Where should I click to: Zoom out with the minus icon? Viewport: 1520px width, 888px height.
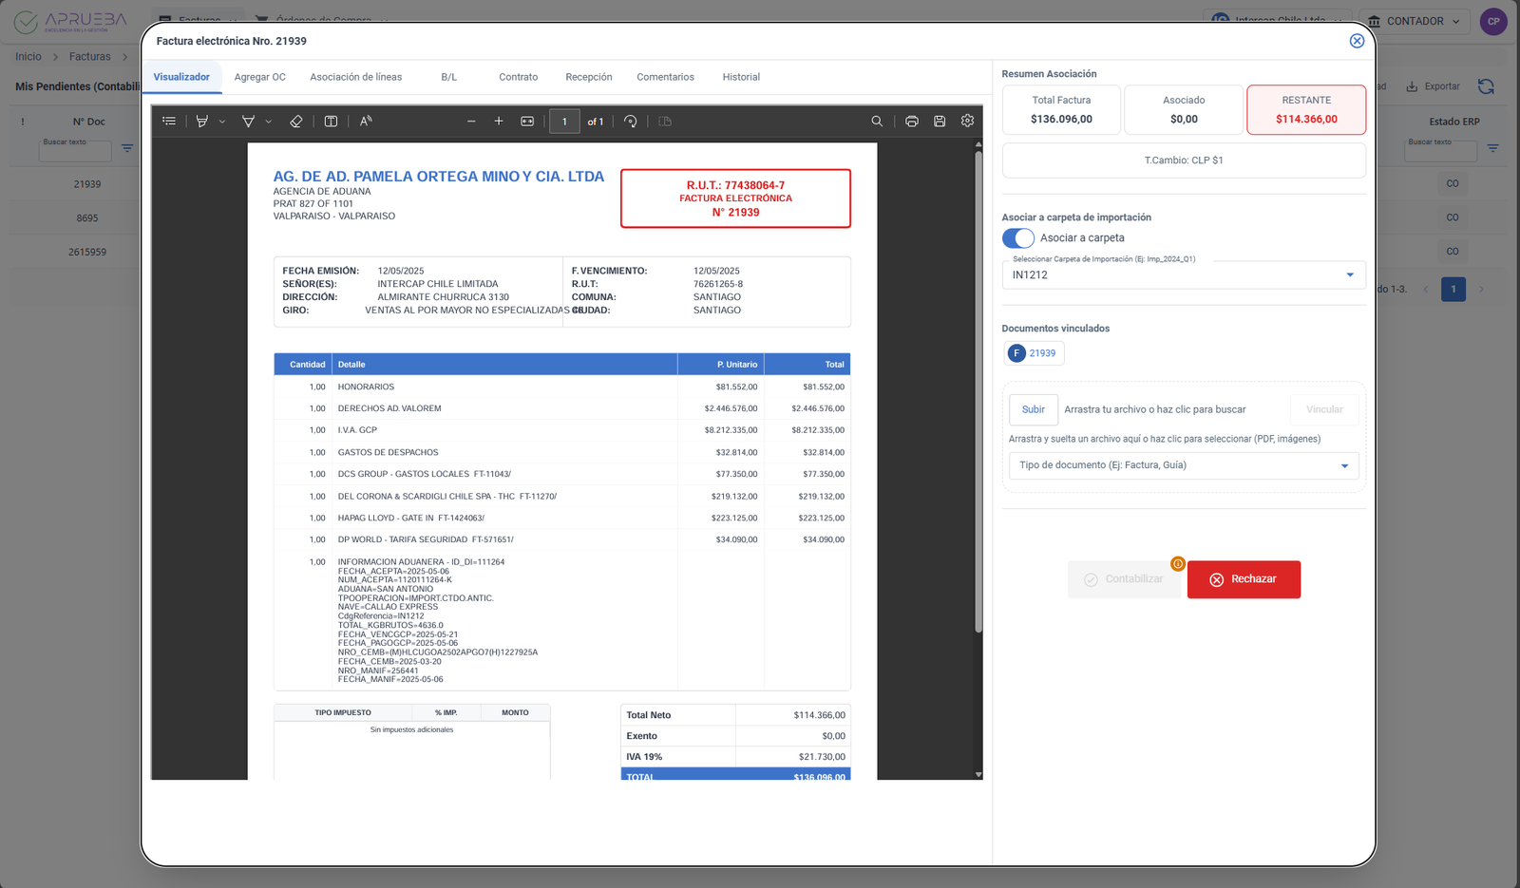pos(471,122)
